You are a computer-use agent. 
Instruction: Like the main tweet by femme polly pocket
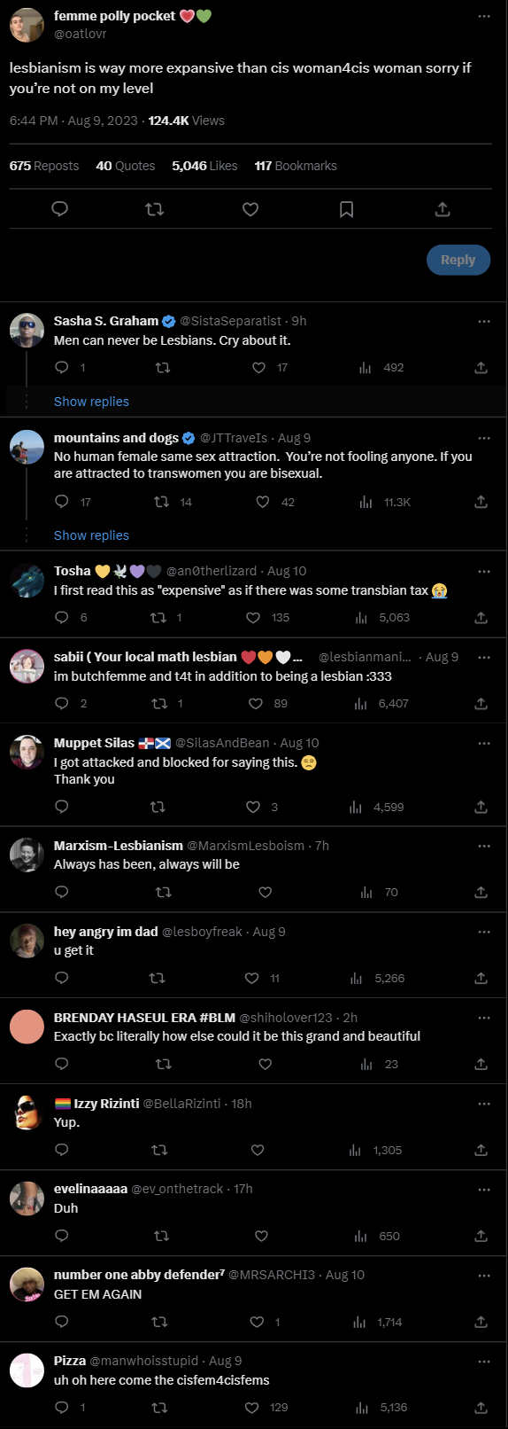(250, 209)
